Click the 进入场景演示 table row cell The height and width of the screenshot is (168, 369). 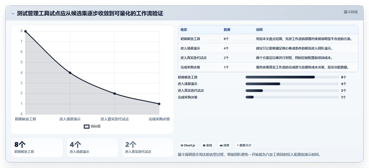190,48
